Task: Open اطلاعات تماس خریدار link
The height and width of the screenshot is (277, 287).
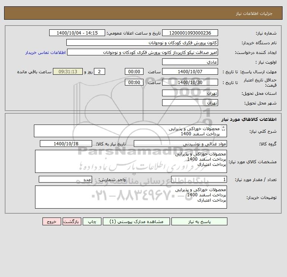Action: pos(45,52)
